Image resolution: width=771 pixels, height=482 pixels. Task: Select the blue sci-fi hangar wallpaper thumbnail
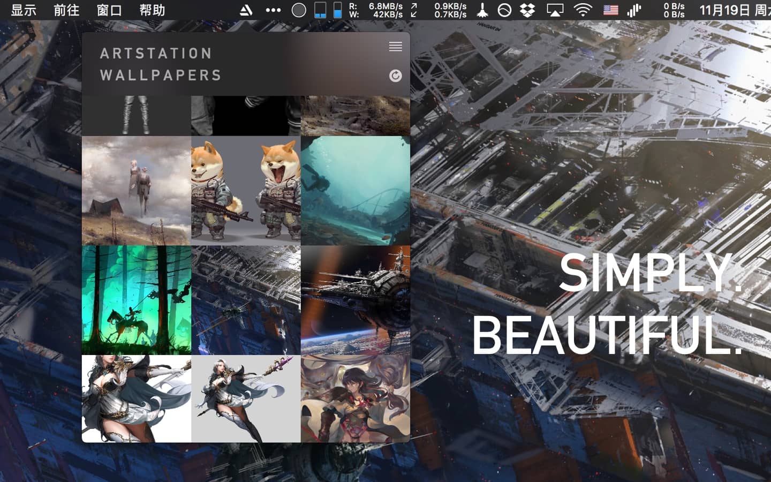coord(246,300)
